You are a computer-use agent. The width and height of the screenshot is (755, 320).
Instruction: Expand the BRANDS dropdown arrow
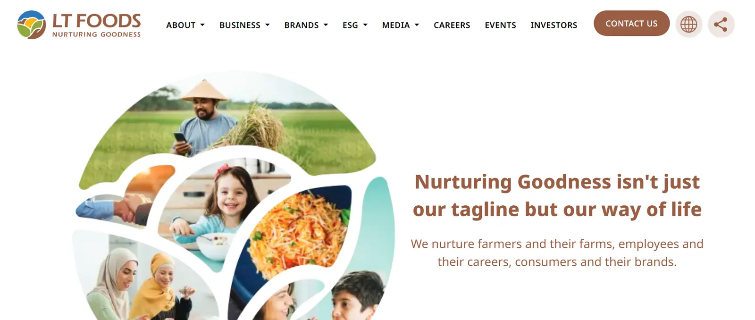pos(326,25)
